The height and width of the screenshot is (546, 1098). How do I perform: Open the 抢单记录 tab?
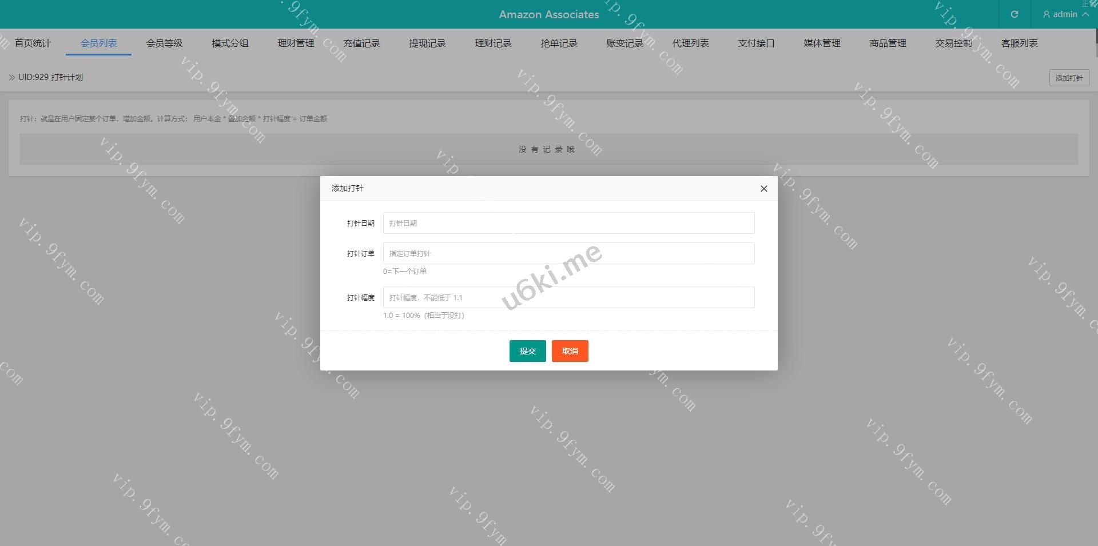[x=559, y=43]
